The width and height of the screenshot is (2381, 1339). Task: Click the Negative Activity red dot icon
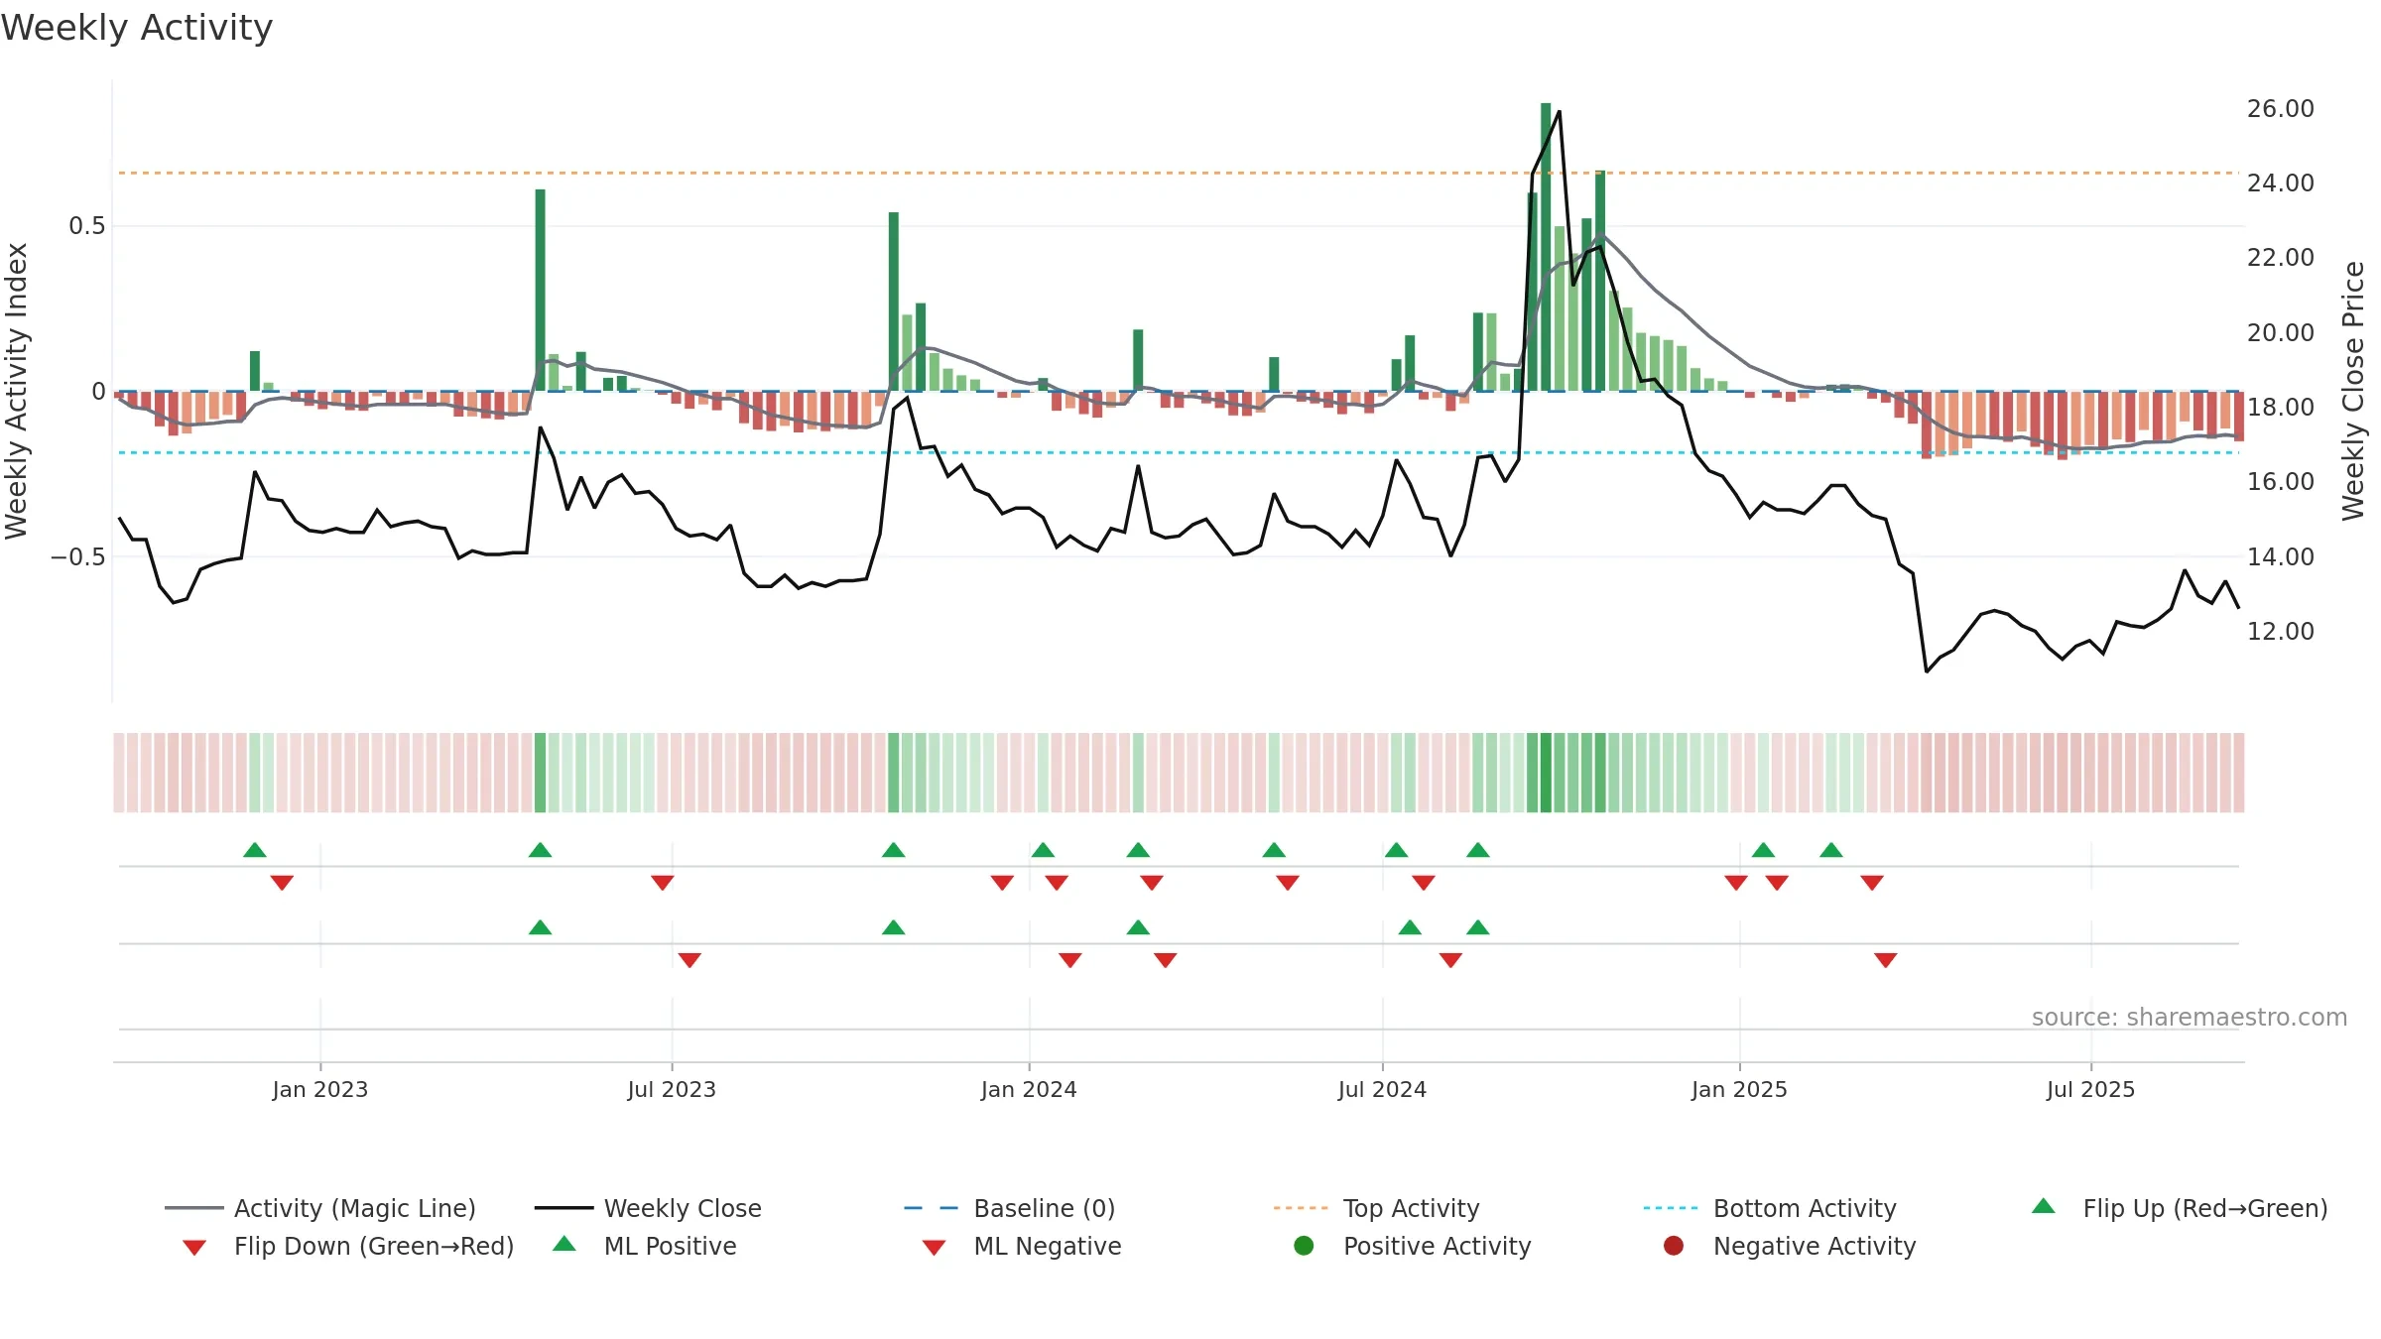1673,1246
